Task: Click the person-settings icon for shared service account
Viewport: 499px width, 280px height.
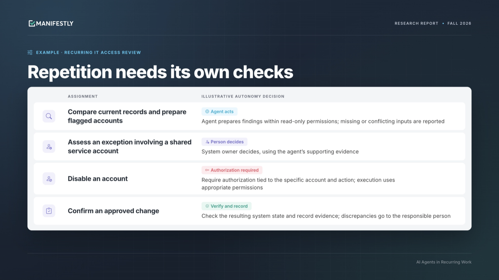Action: coord(49,146)
